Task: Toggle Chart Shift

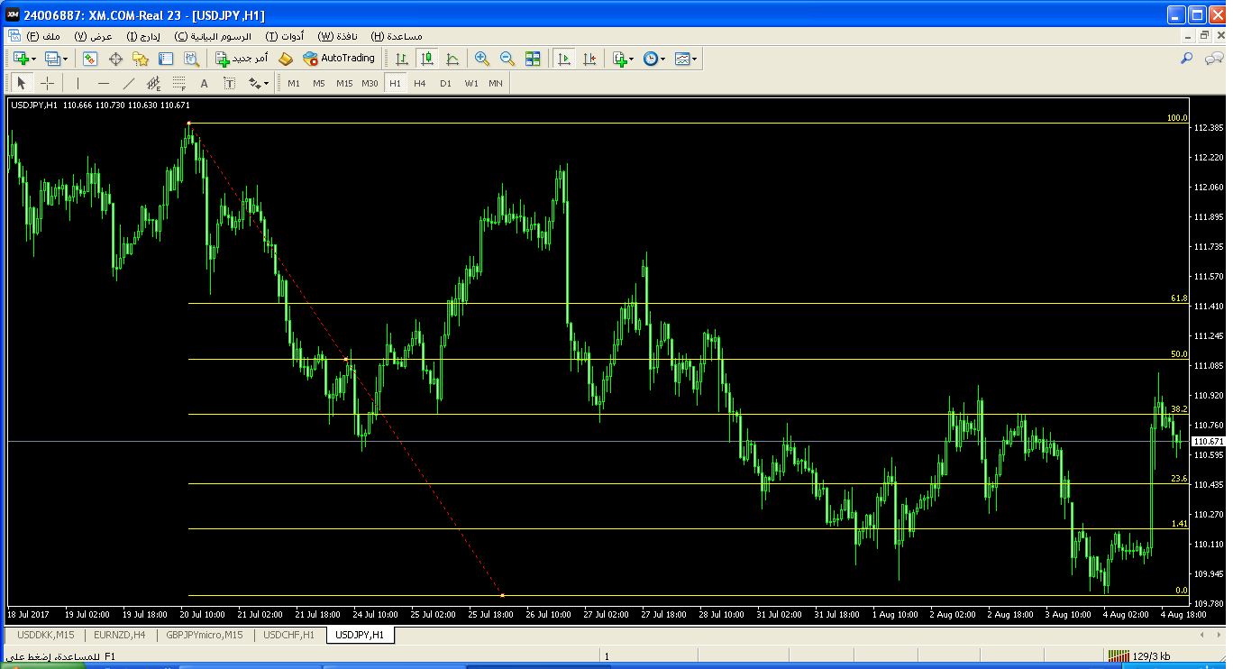Action: (x=589, y=59)
